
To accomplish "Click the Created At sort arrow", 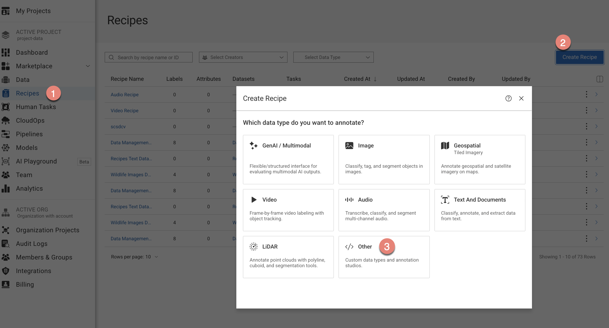I will pos(375,79).
